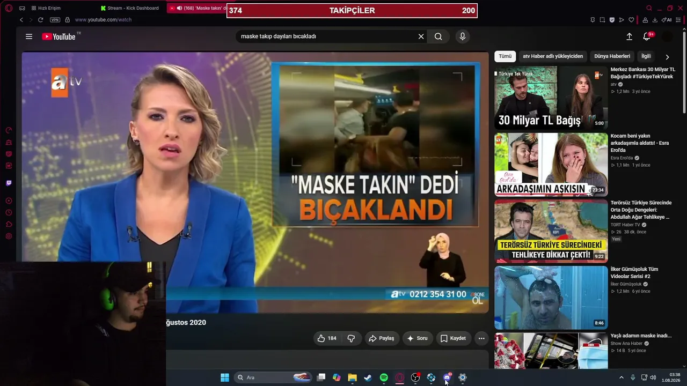Select the Tümü filter chip
687x386 pixels.
click(x=505, y=56)
